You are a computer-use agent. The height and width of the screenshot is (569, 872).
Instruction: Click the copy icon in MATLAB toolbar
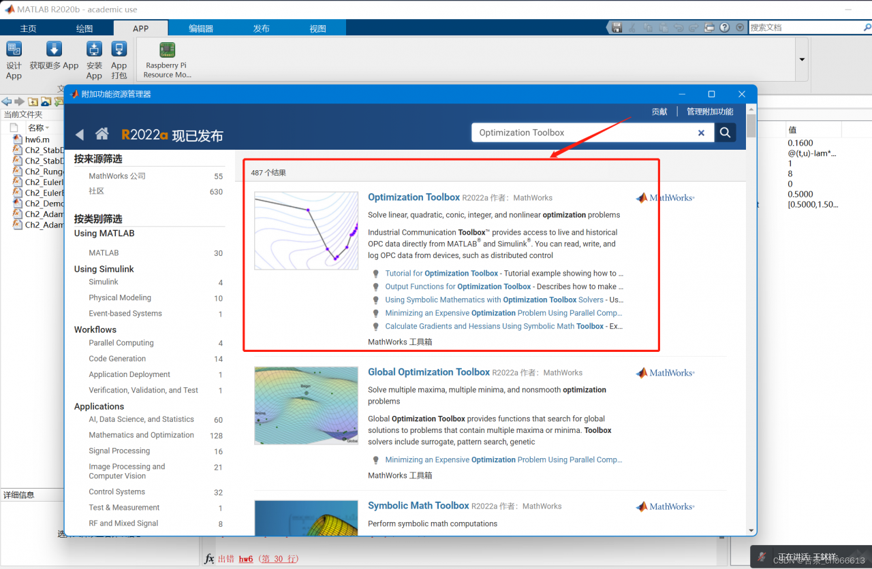647,27
